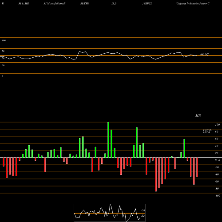Click the 187.5 value beside MR axis
The width and height of the screenshot is (222, 222).
coord(206,132)
